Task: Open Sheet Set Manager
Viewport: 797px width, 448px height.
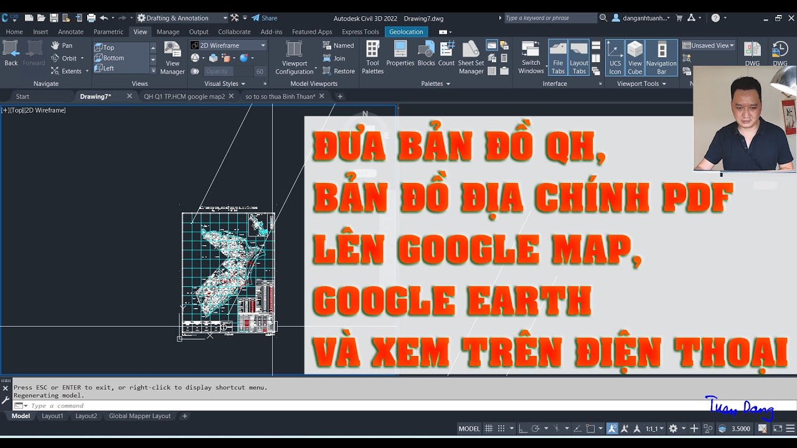Action: (x=471, y=58)
